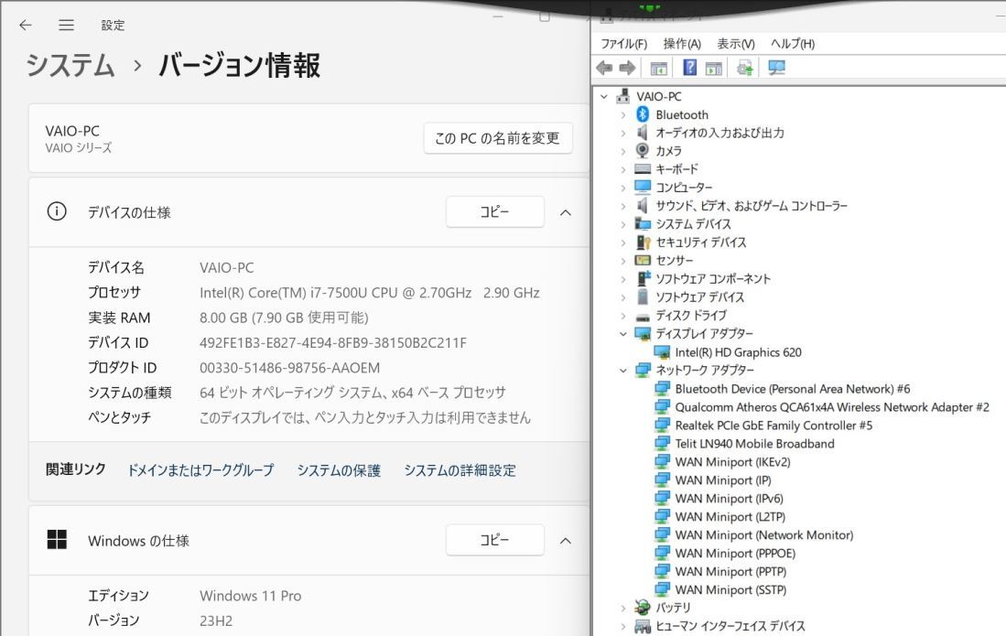Select WAN Miniport (IKEv2)
The image size is (1006, 636).
coord(732,461)
